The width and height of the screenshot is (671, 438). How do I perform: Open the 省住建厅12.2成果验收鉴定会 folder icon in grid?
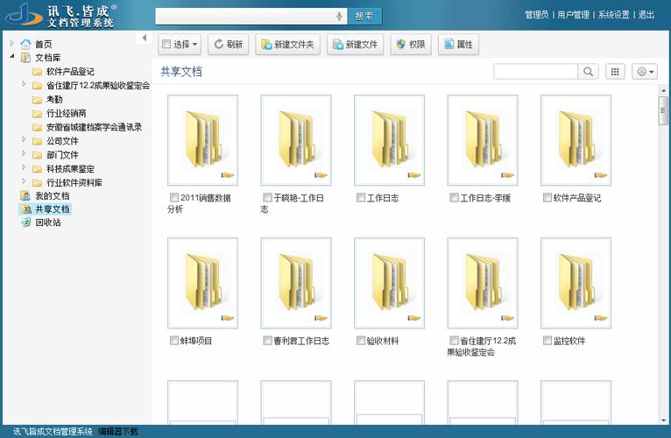[x=483, y=284]
